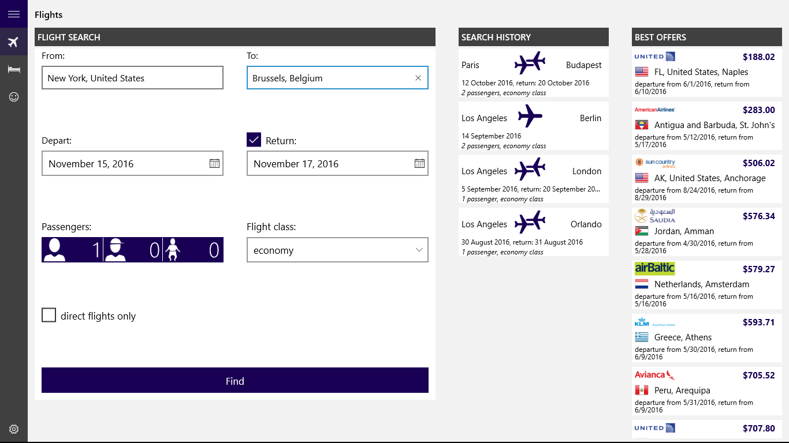Screen dimensions: 789x443
Task: Open the settings gear icon
Action: [x=14, y=429]
